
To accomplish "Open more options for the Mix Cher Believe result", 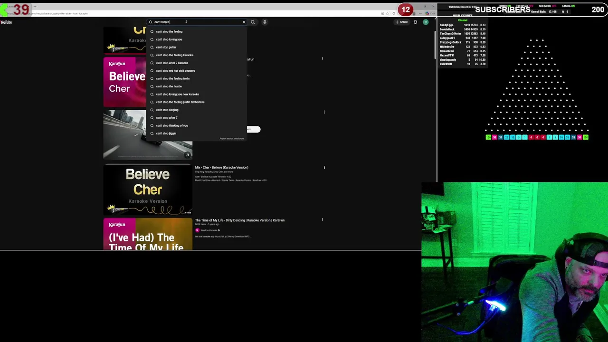I will coord(324,167).
